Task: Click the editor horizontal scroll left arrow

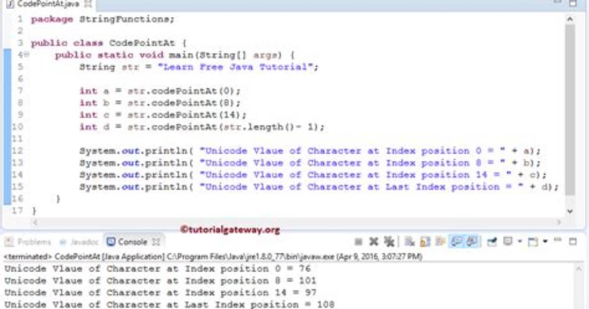Action: pyautogui.click(x=35, y=222)
